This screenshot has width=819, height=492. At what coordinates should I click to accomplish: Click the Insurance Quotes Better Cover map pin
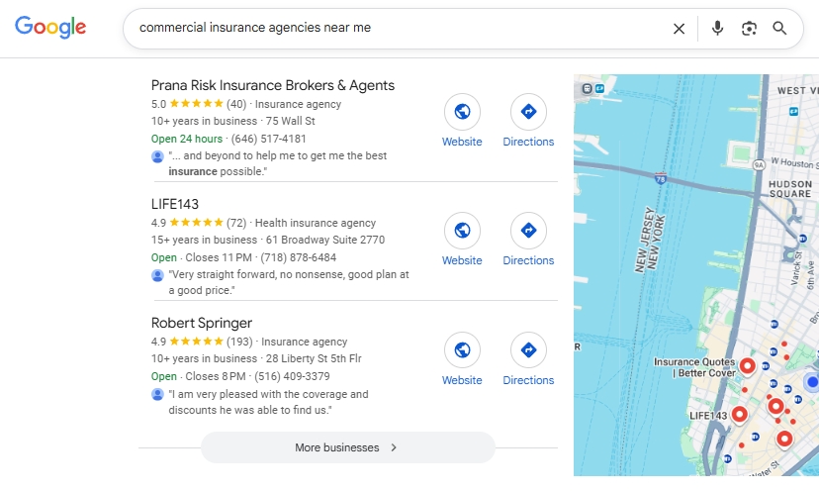pos(748,366)
